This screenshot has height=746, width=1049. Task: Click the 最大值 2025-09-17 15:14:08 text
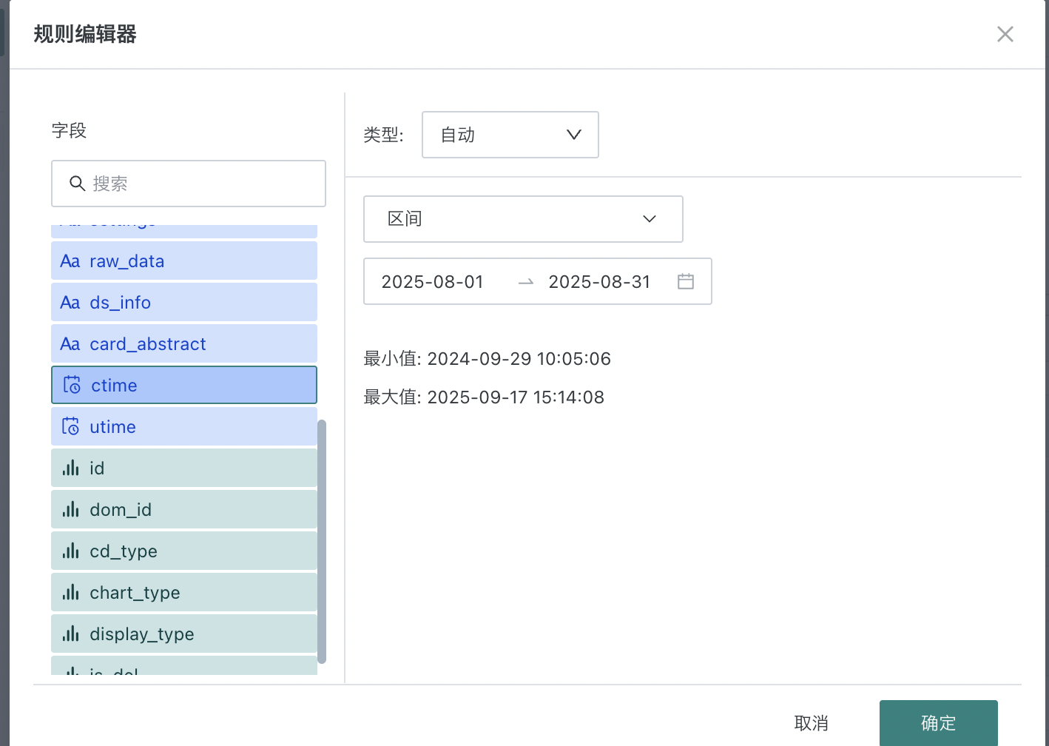pyautogui.click(x=484, y=397)
